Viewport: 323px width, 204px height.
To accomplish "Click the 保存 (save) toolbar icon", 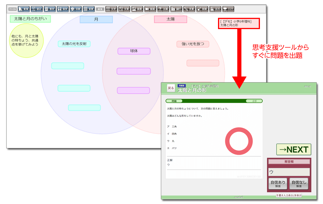I will (x=62, y=9).
